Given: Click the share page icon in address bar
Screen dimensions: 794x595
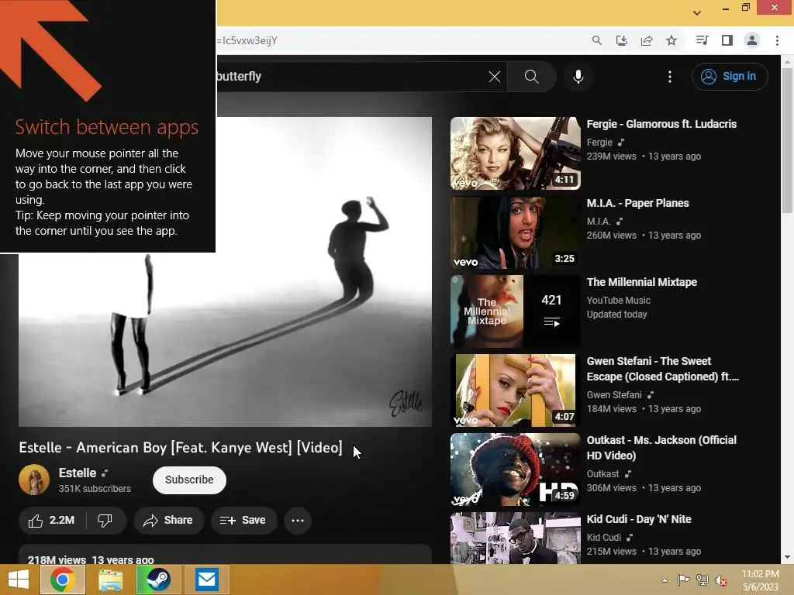Looking at the screenshot, I should 647,40.
